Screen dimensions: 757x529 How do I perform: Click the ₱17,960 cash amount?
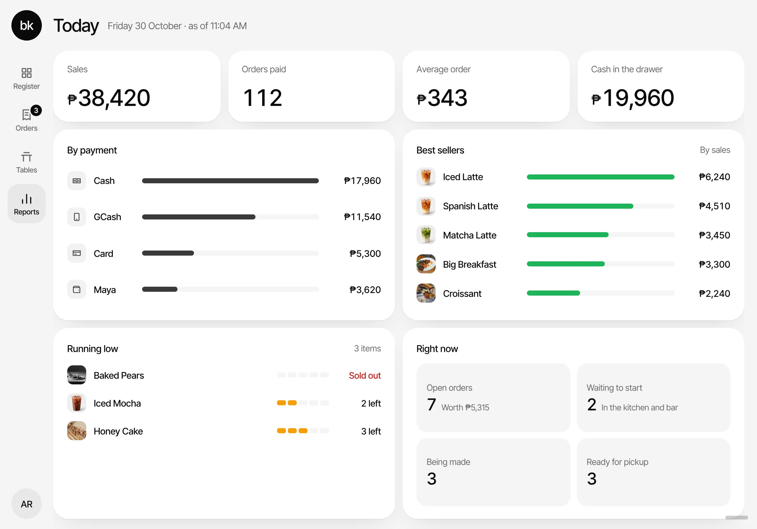pyautogui.click(x=362, y=181)
